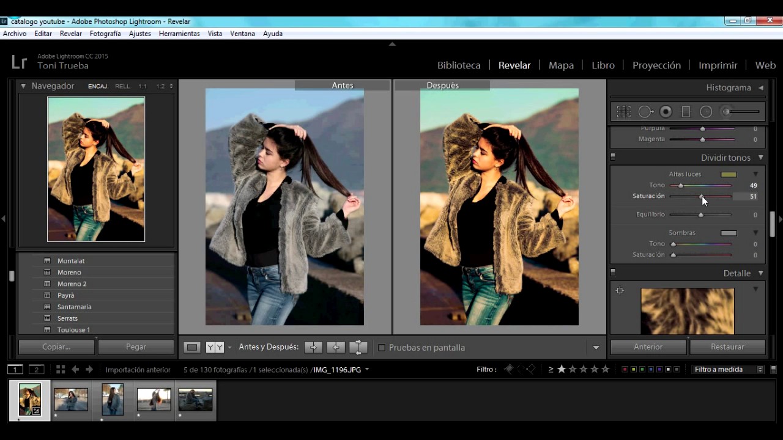Switch to the Mapa module
Image resolution: width=783 pixels, height=440 pixels.
pos(561,65)
